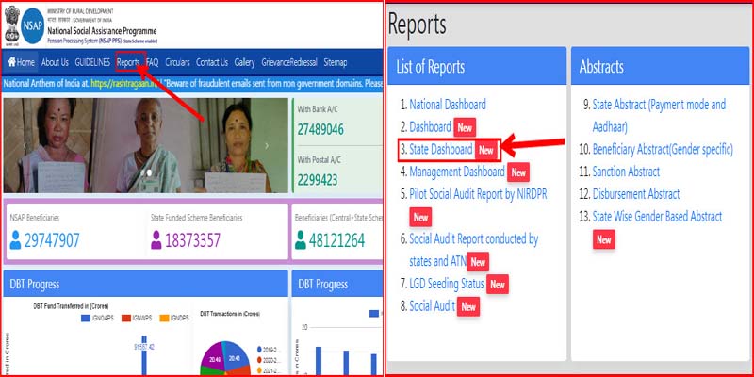
Task: Open the Reports menu item
Action: (x=128, y=62)
